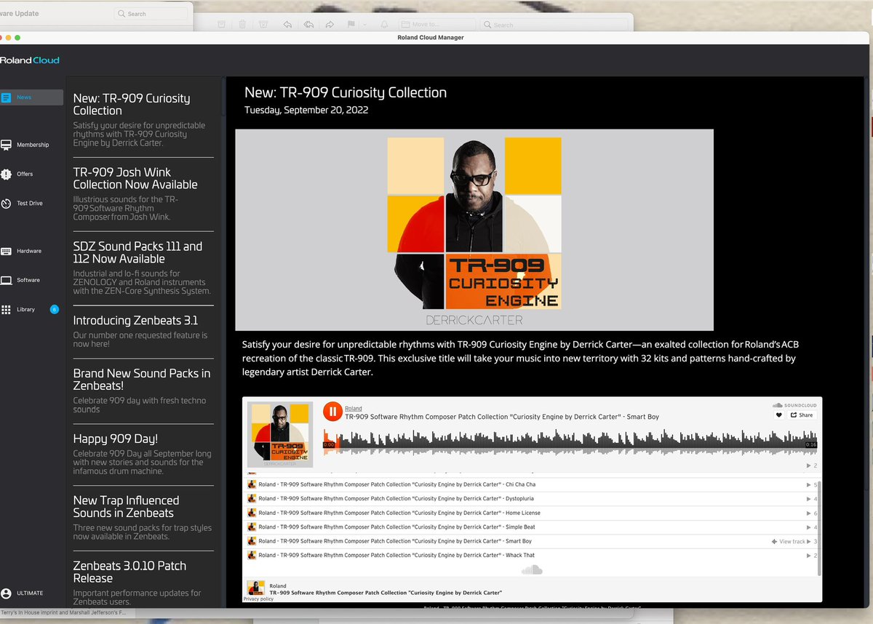Viewport: 873px width, 624px height.
Task: Click forward arrow in background Mail toolbar
Action: (x=330, y=25)
